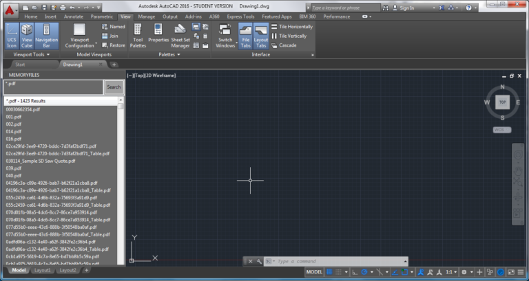Toggle Ortho mode in status bar

[x=355, y=272]
